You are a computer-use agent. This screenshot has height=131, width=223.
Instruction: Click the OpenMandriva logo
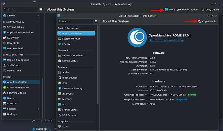tap(137, 37)
